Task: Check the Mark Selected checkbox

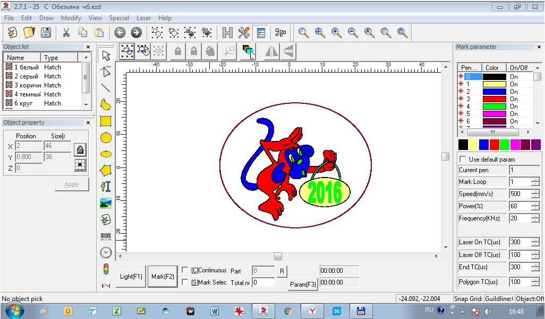Action: 185,282
